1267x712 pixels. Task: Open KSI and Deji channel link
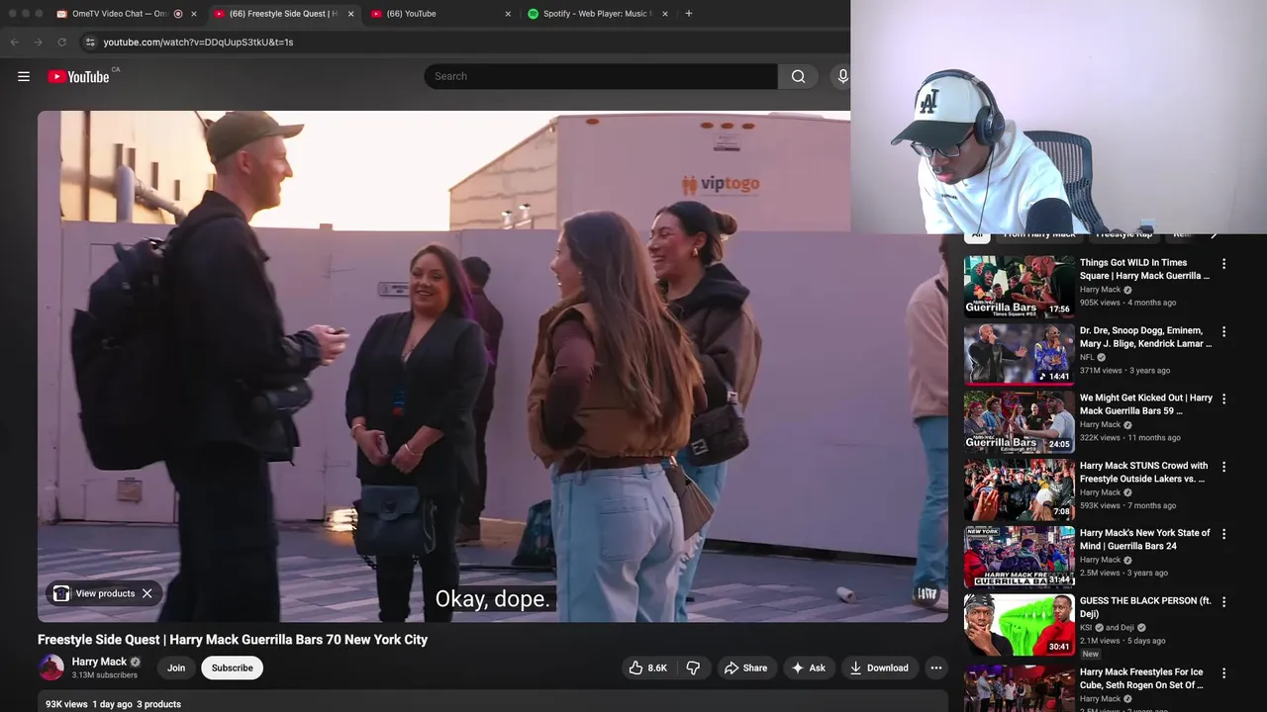coord(1107,627)
